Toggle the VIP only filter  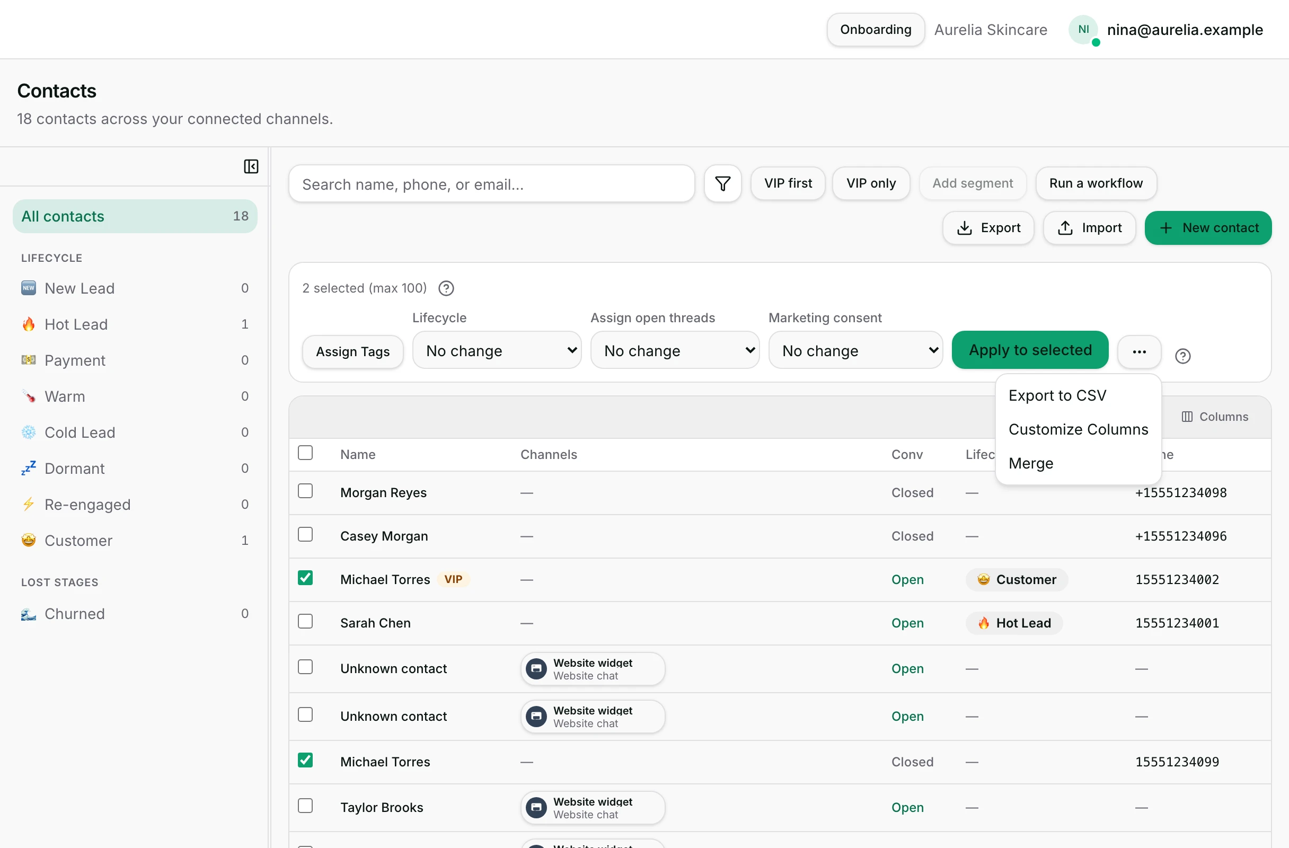coord(871,183)
